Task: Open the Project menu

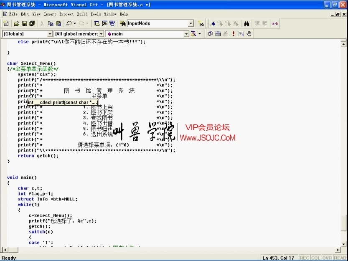Action: (x=65, y=14)
